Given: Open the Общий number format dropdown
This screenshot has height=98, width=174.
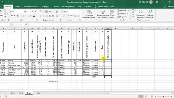Looking at the screenshot, I should tap(79, 12).
